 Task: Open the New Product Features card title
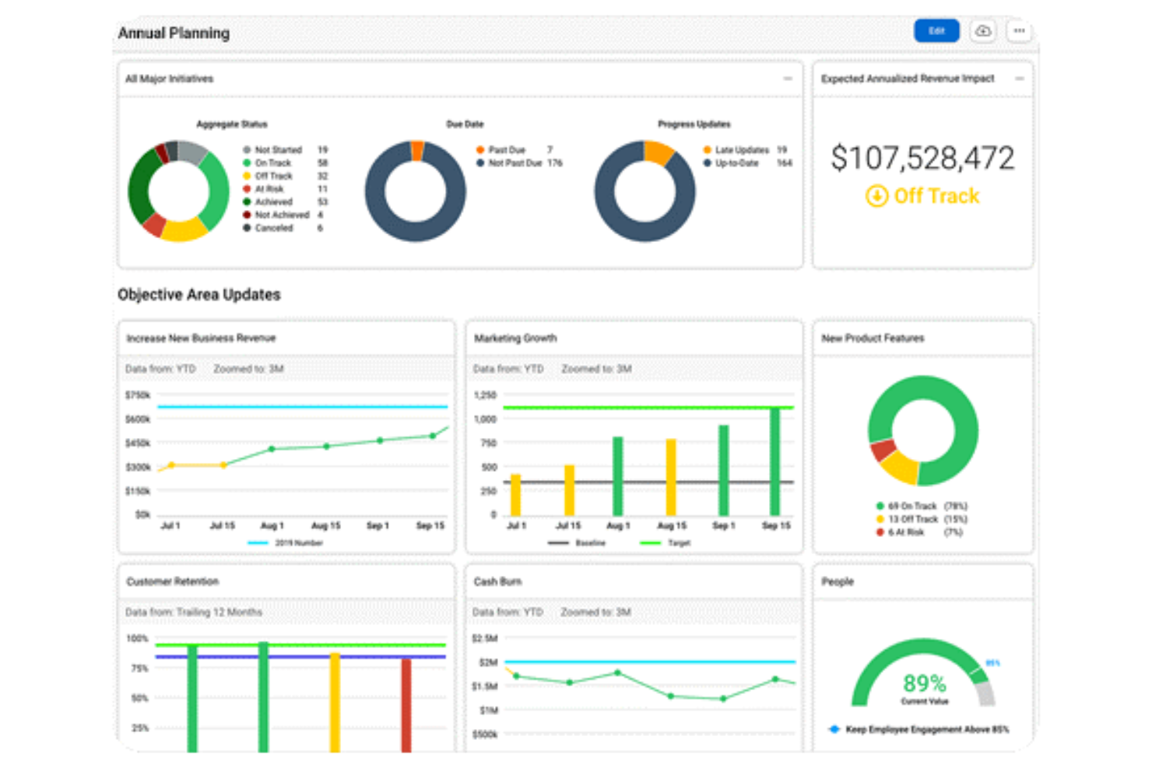pos(873,338)
